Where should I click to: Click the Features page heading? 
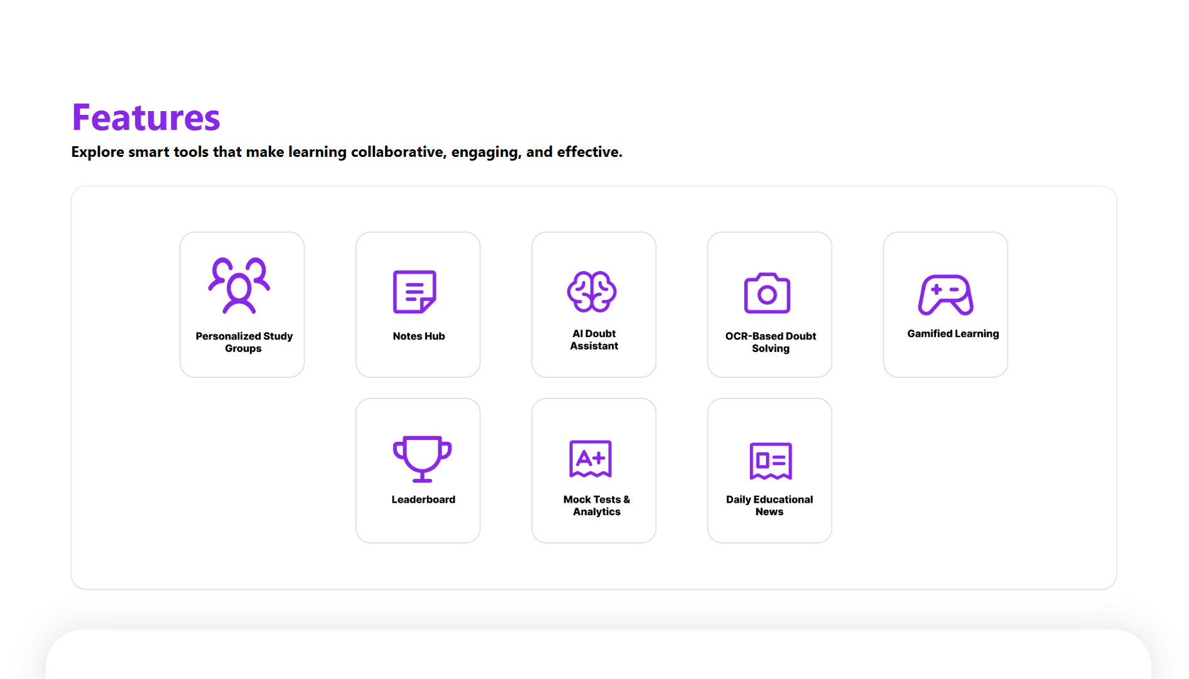pyautogui.click(x=146, y=117)
